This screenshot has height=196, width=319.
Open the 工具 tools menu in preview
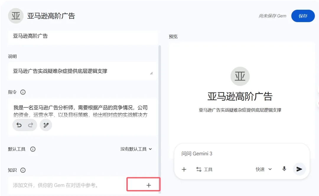point(204,169)
